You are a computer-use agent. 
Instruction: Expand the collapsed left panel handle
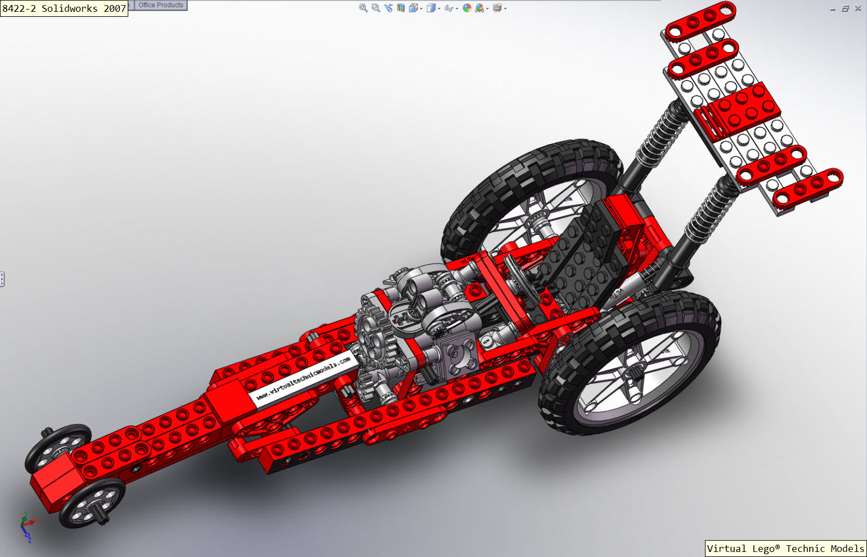click(2, 279)
